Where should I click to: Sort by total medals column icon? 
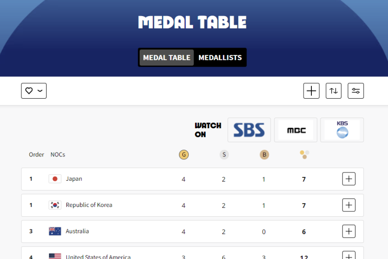(x=305, y=155)
